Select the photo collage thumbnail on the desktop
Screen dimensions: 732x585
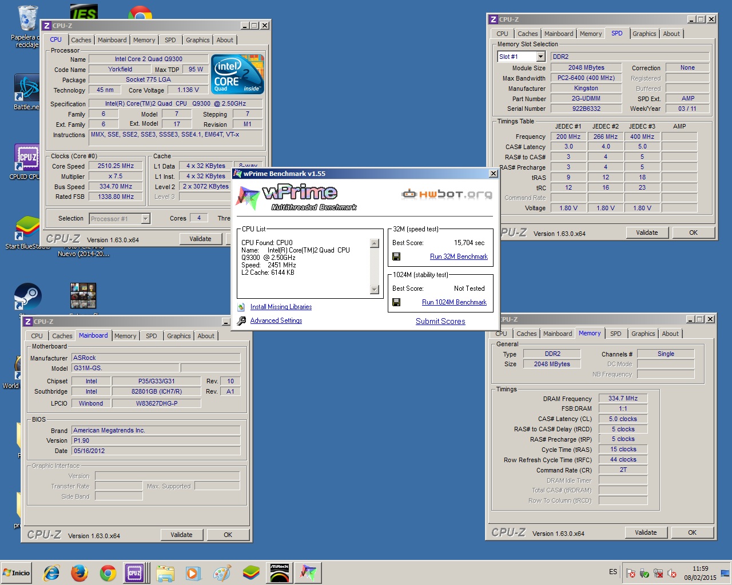click(x=83, y=296)
